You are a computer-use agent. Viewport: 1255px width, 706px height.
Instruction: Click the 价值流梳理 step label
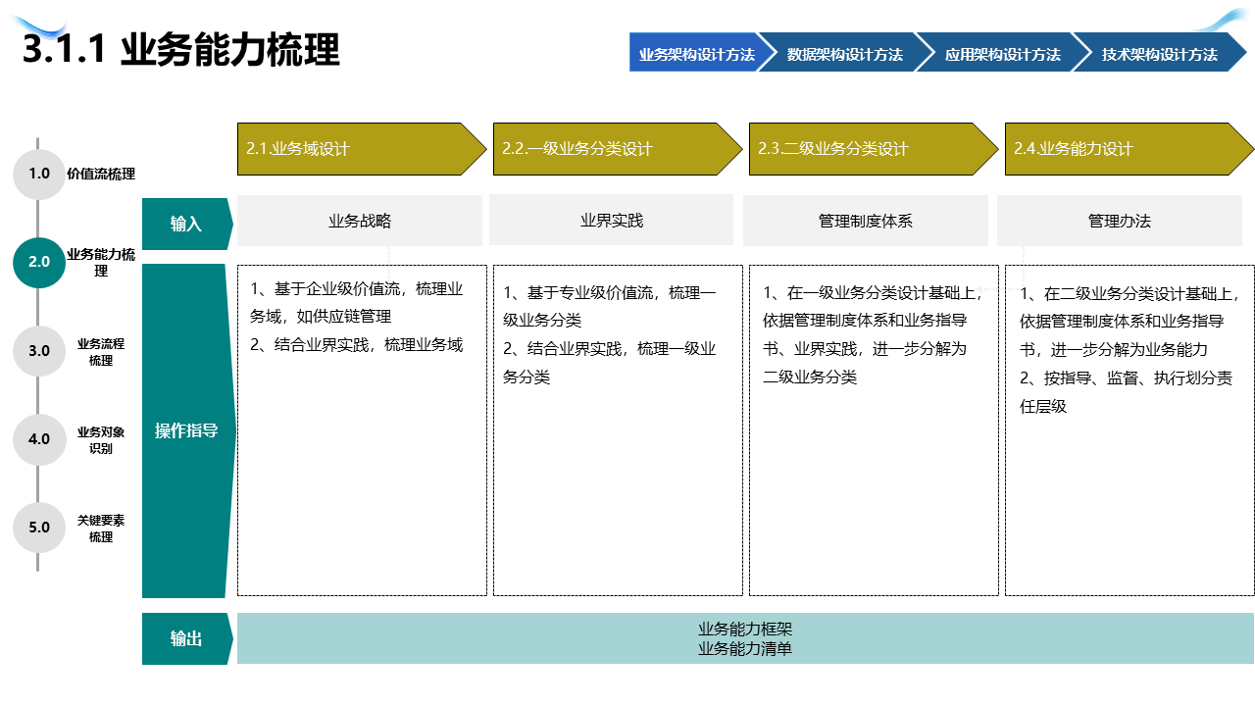101,174
